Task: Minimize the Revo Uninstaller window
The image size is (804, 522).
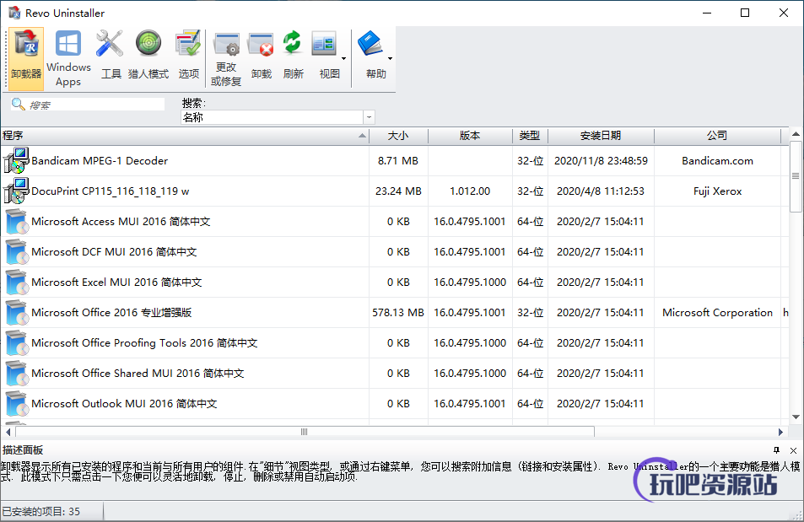Action: point(707,13)
